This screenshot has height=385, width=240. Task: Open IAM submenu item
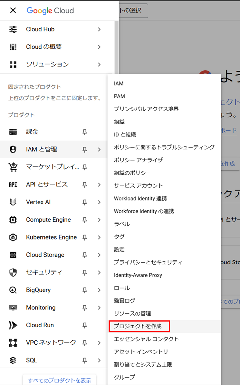pyautogui.click(x=164, y=84)
